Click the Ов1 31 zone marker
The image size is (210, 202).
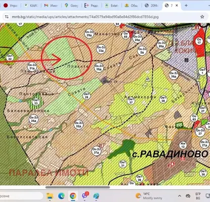pos(123,164)
